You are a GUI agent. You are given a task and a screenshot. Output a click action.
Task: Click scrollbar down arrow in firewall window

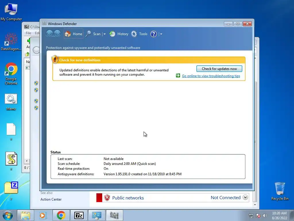(255, 205)
